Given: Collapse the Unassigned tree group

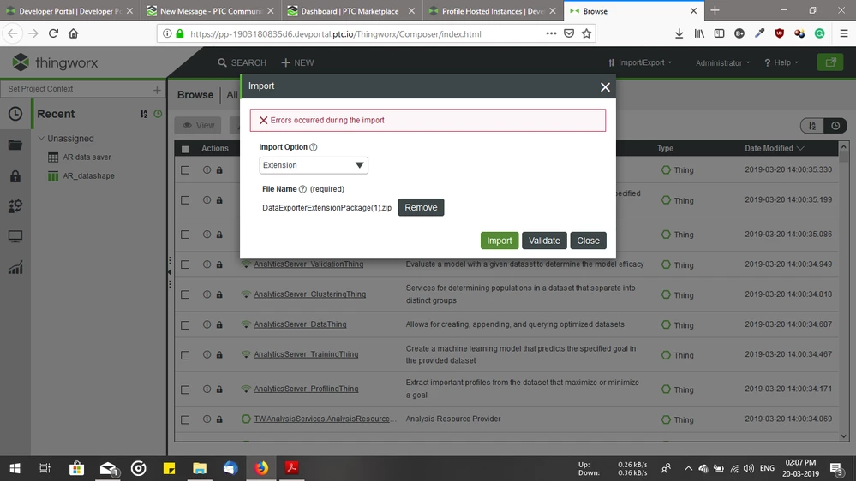Looking at the screenshot, I should [x=41, y=138].
